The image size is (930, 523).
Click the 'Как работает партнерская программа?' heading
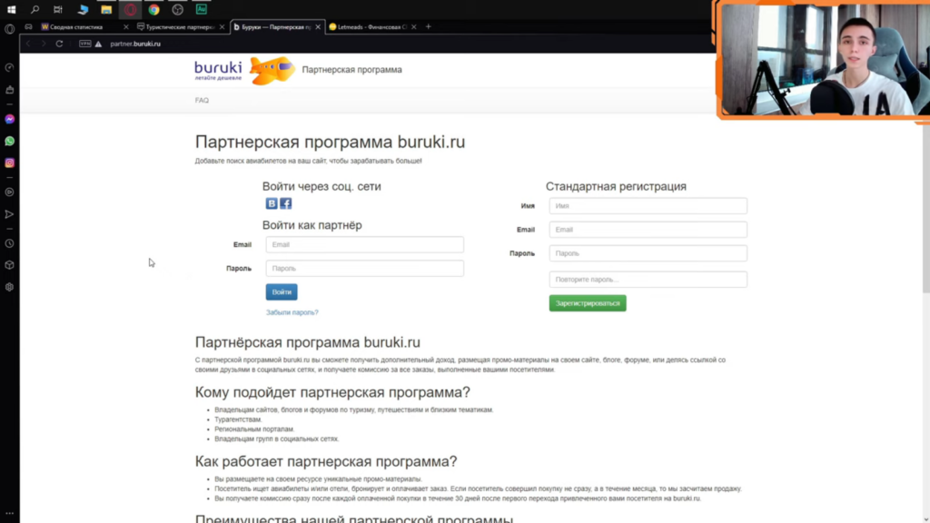pyautogui.click(x=326, y=461)
